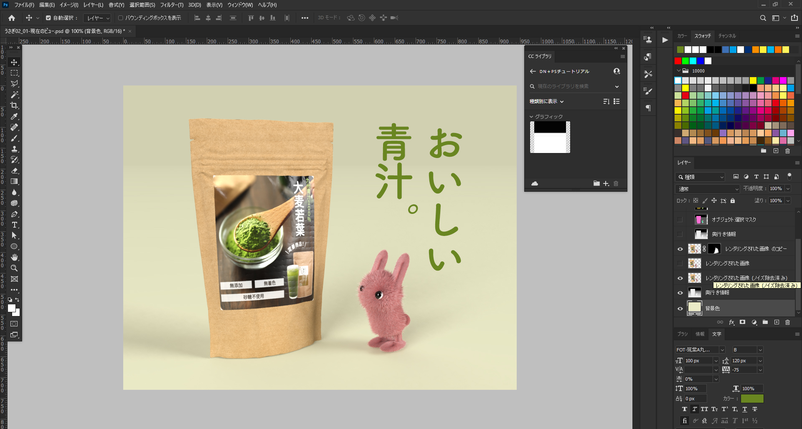The height and width of the screenshot is (429, 802).
Task: Select the Horizontal Type tool
Action: point(14,225)
